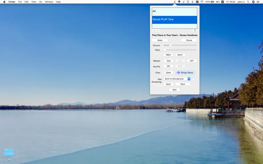The width and height of the screenshot is (263, 164).
Task: Add a speaker with the plus button
Action: coord(154,30)
